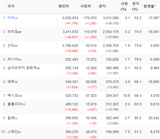This screenshot has height=139, width=160.
Task: Click Brazil confirmed cases 3,411,872
Action: 70,32
